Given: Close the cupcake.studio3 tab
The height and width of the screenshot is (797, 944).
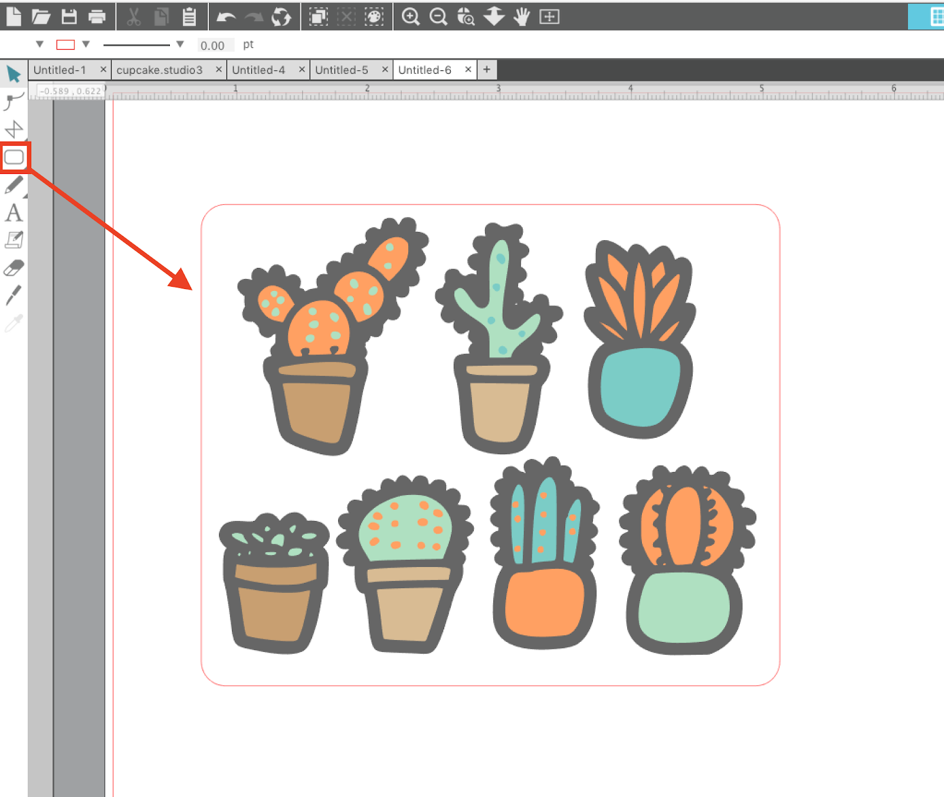Looking at the screenshot, I should (219, 70).
